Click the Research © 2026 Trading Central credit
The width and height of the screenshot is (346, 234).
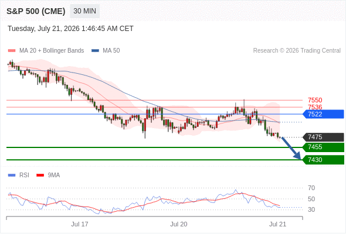tap(297, 51)
